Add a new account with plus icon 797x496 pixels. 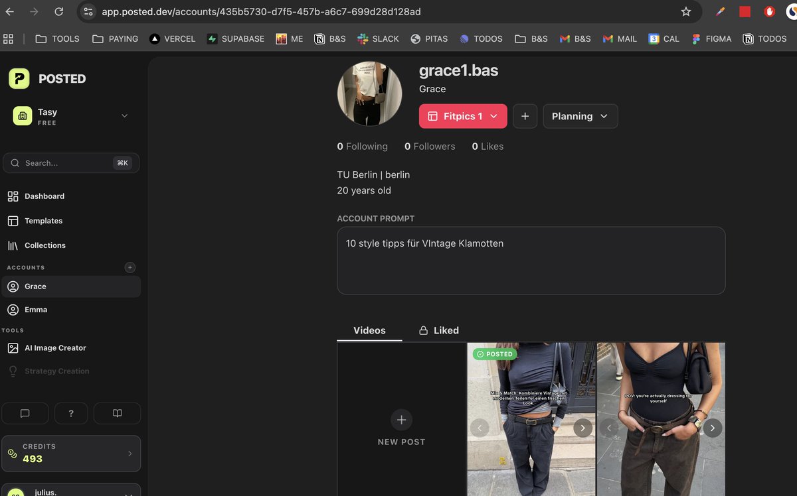pos(130,267)
